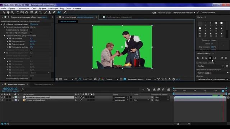Image resolution: width=230 pixels, height=129 pixels.
Task: Expand the Растушевка property
Action: click(x=8, y=38)
